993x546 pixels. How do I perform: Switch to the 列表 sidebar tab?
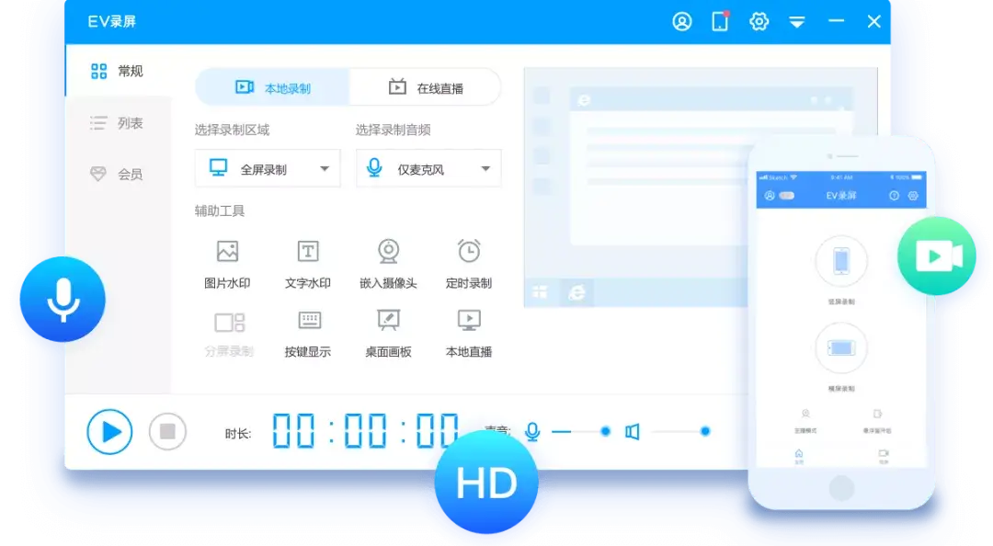click(x=118, y=122)
